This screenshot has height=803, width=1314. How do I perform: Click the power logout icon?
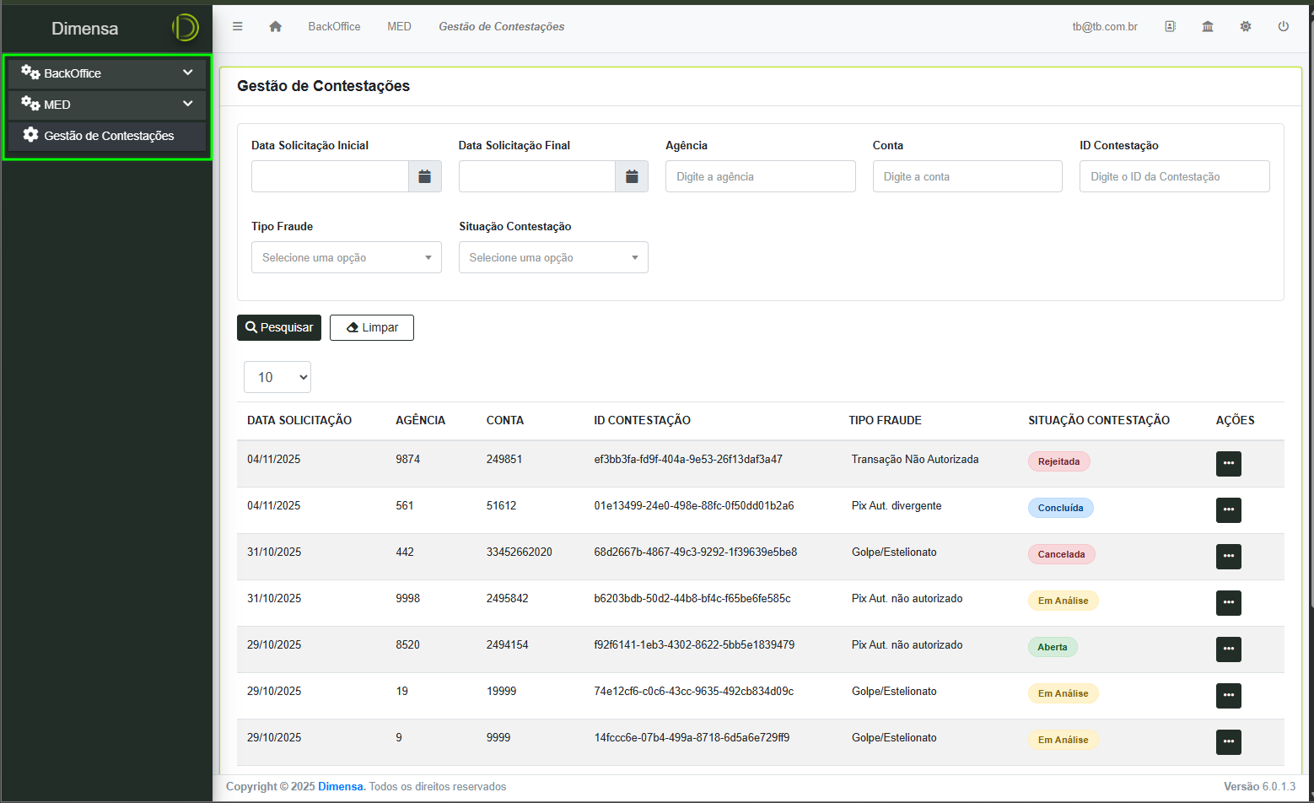click(1283, 26)
